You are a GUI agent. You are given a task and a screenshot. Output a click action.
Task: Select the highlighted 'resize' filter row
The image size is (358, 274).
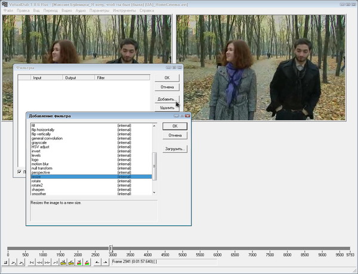[91, 177]
